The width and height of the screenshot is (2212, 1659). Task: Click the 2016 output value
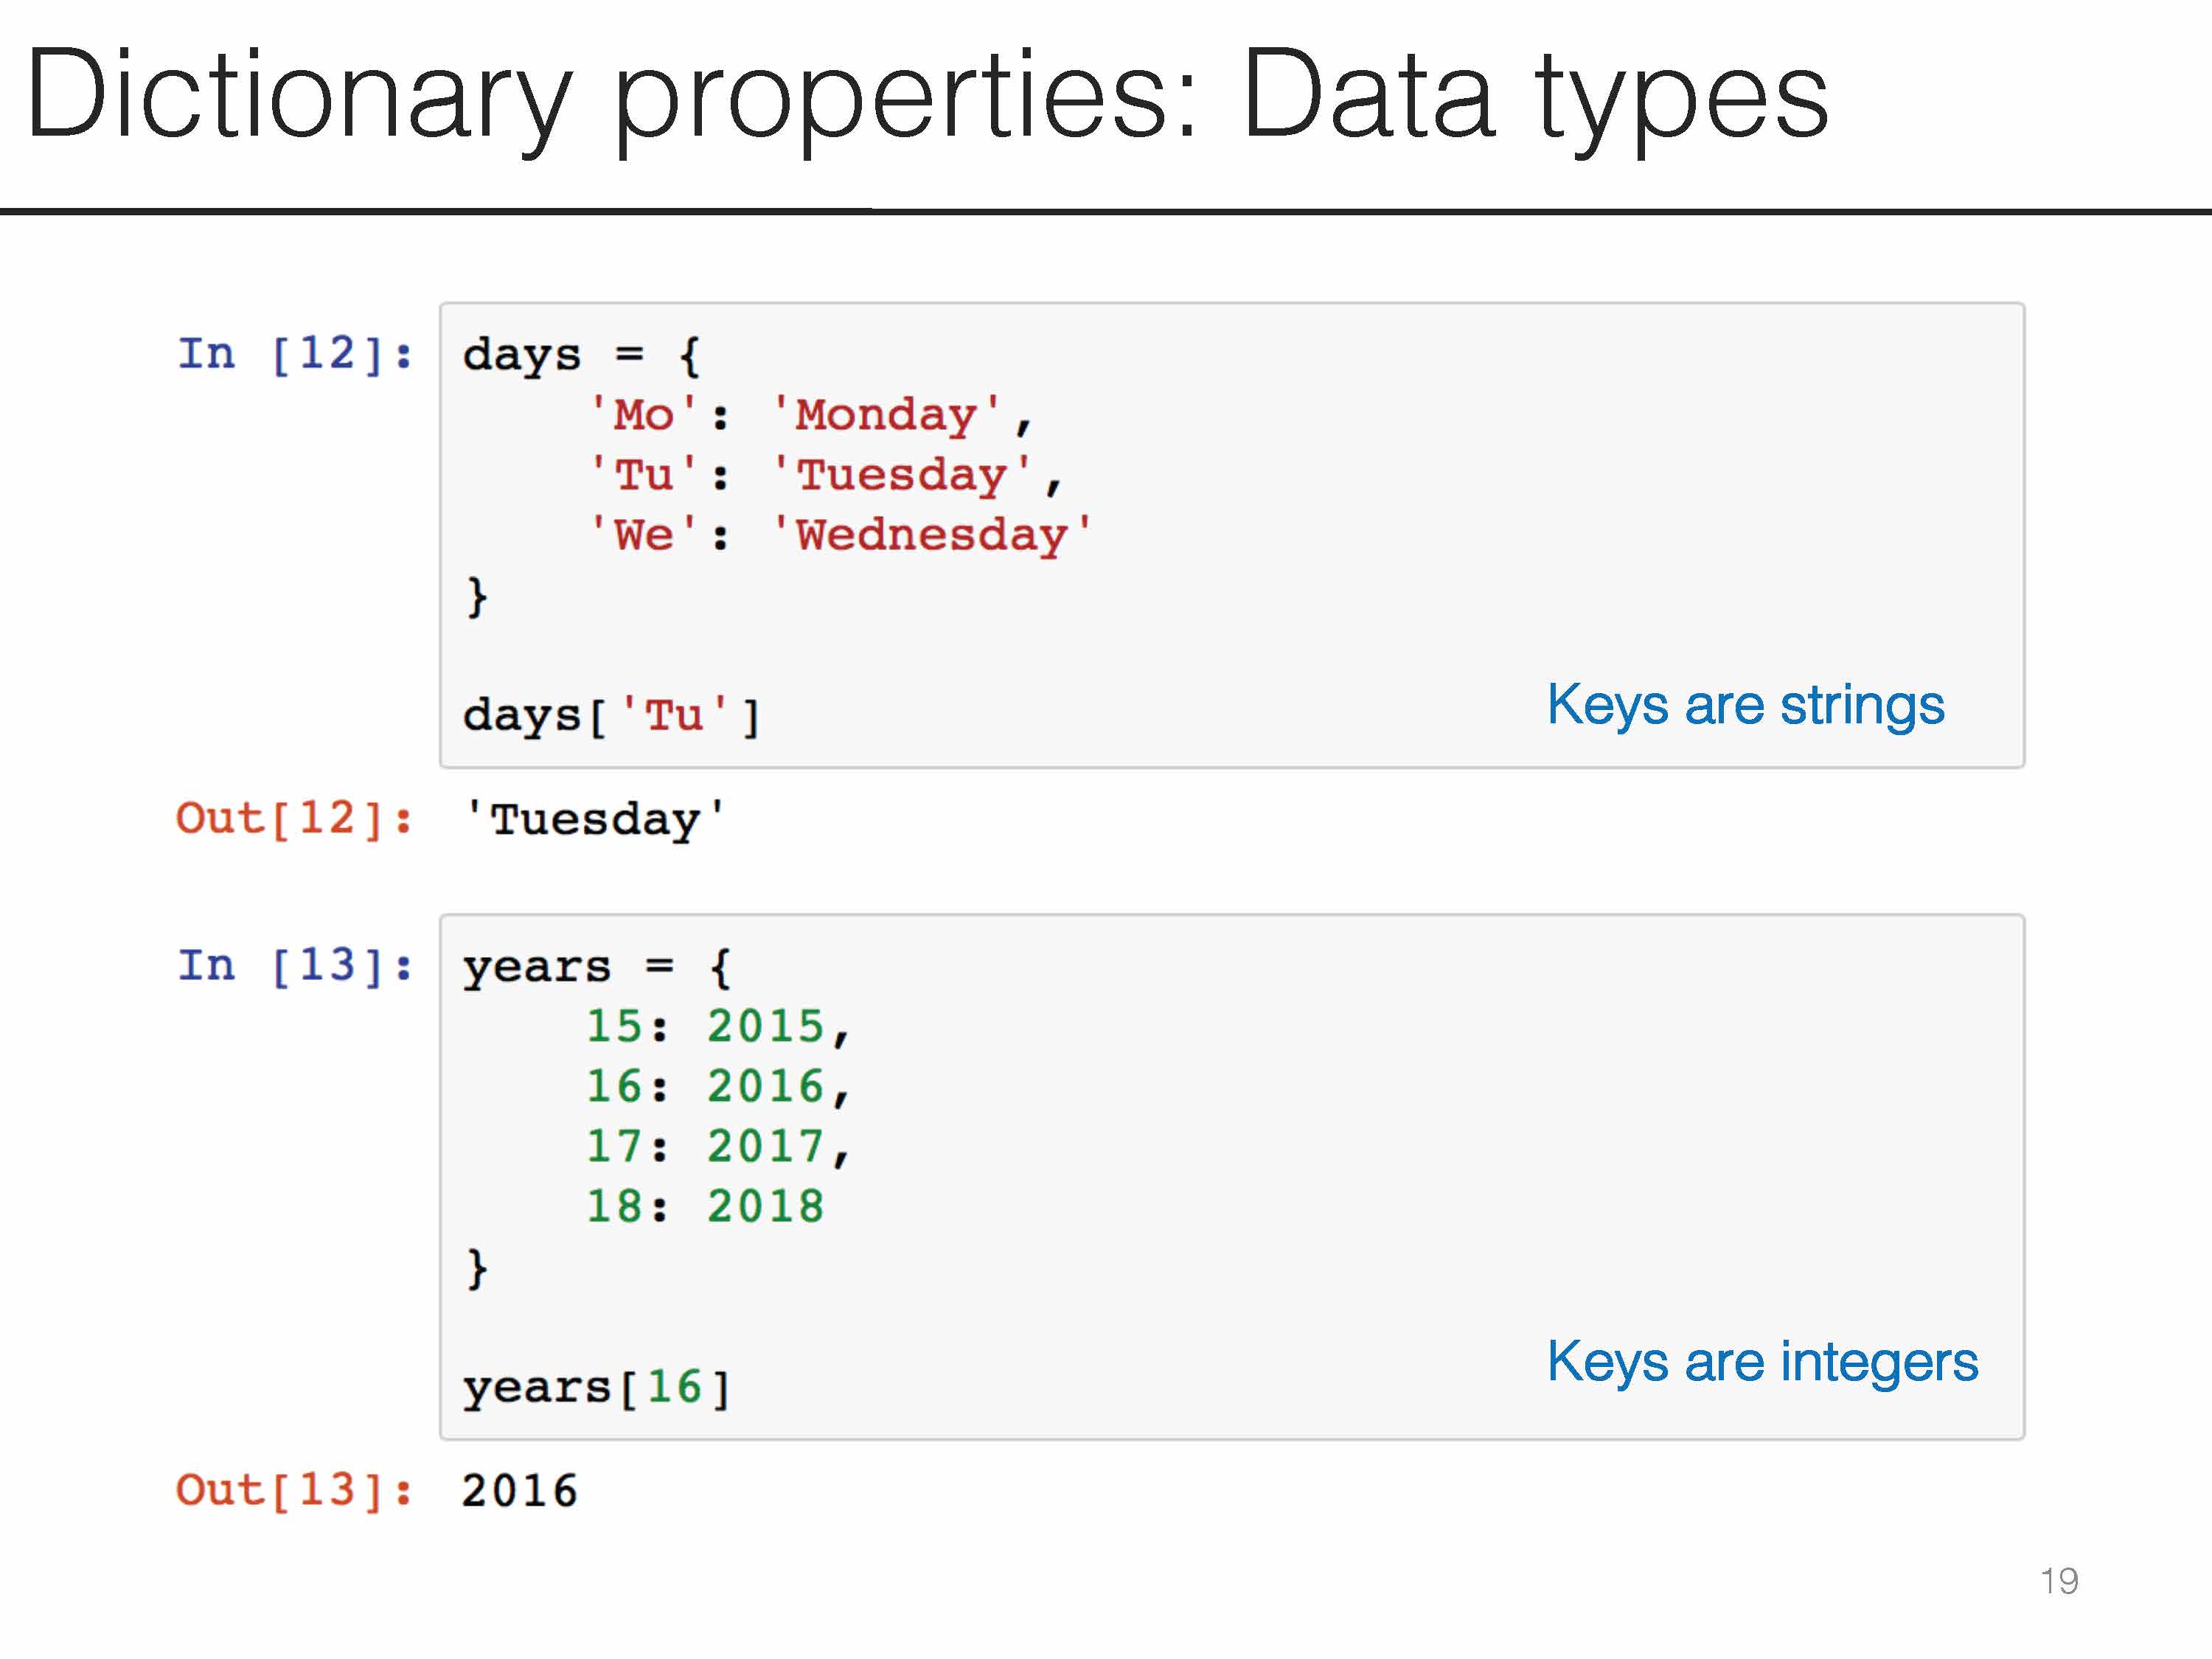click(x=519, y=1492)
